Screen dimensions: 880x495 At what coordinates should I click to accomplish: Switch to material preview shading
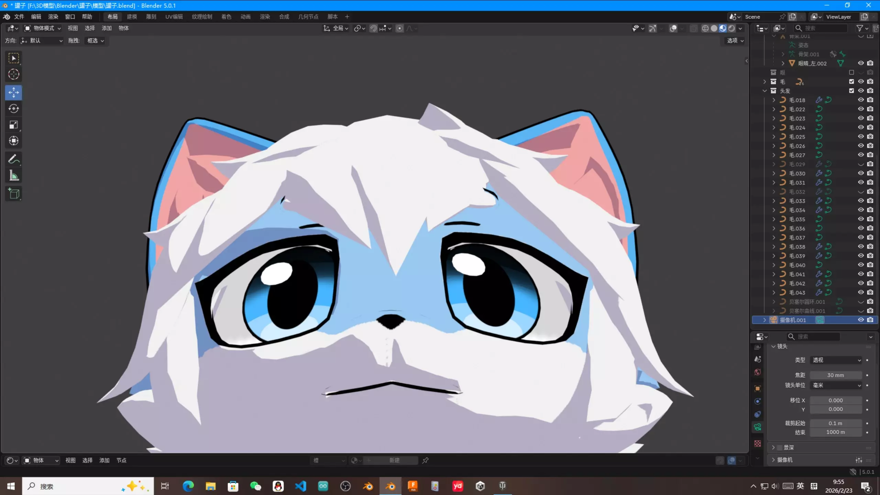(x=723, y=29)
